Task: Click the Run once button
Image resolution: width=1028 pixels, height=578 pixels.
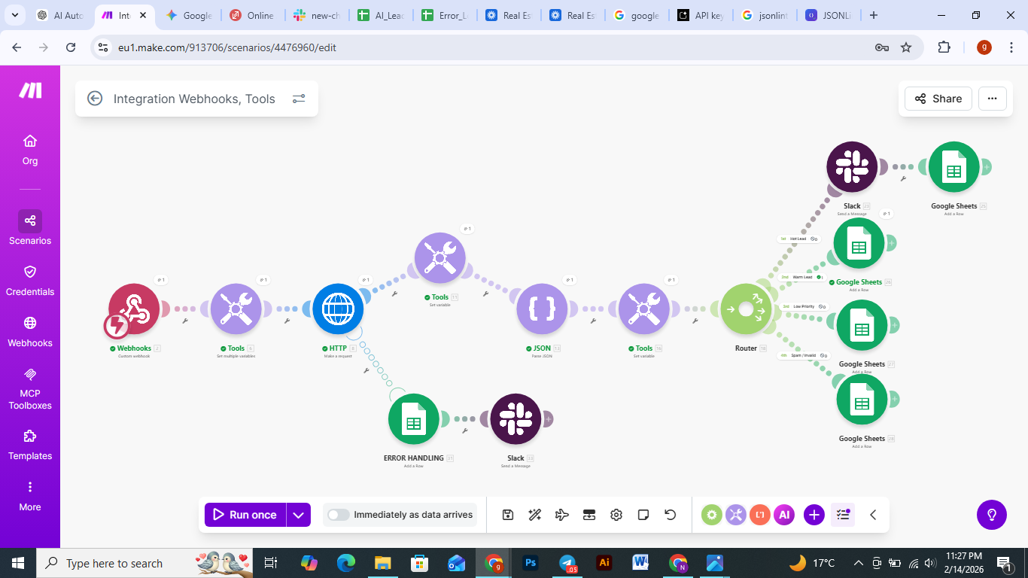Action: 245,515
